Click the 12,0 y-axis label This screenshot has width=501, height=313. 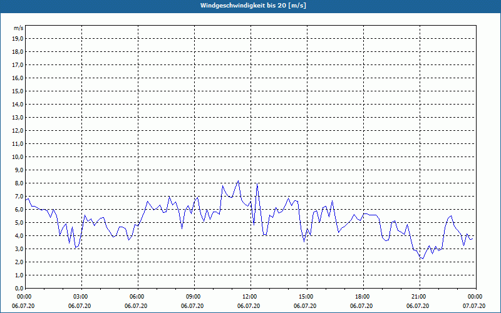click(x=18, y=131)
